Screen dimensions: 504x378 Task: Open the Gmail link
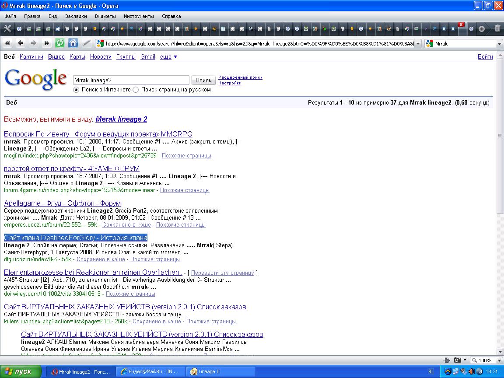[x=148, y=56]
